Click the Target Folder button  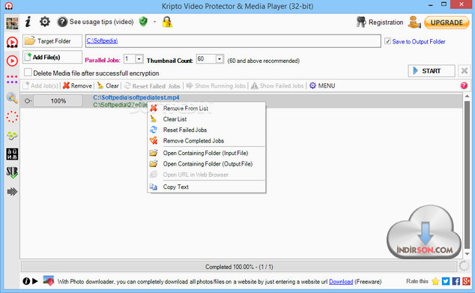52,41
